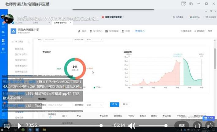Open 学习中心 navigation item

96,31
